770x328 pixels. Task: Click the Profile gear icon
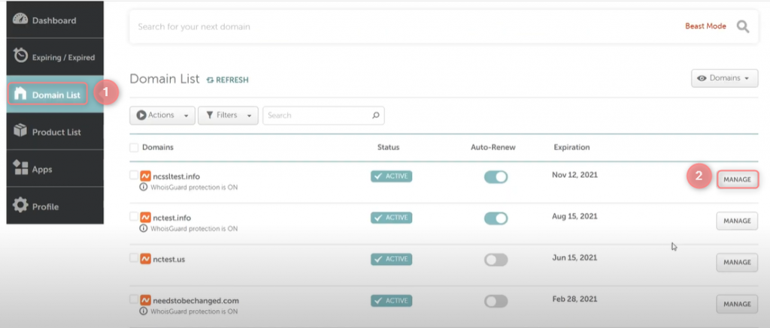pyautogui.click(x=20, y=206)
